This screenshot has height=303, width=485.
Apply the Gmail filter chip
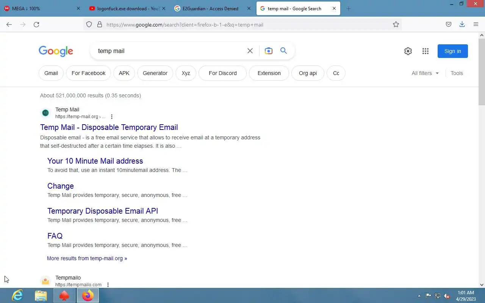[51, 73]
